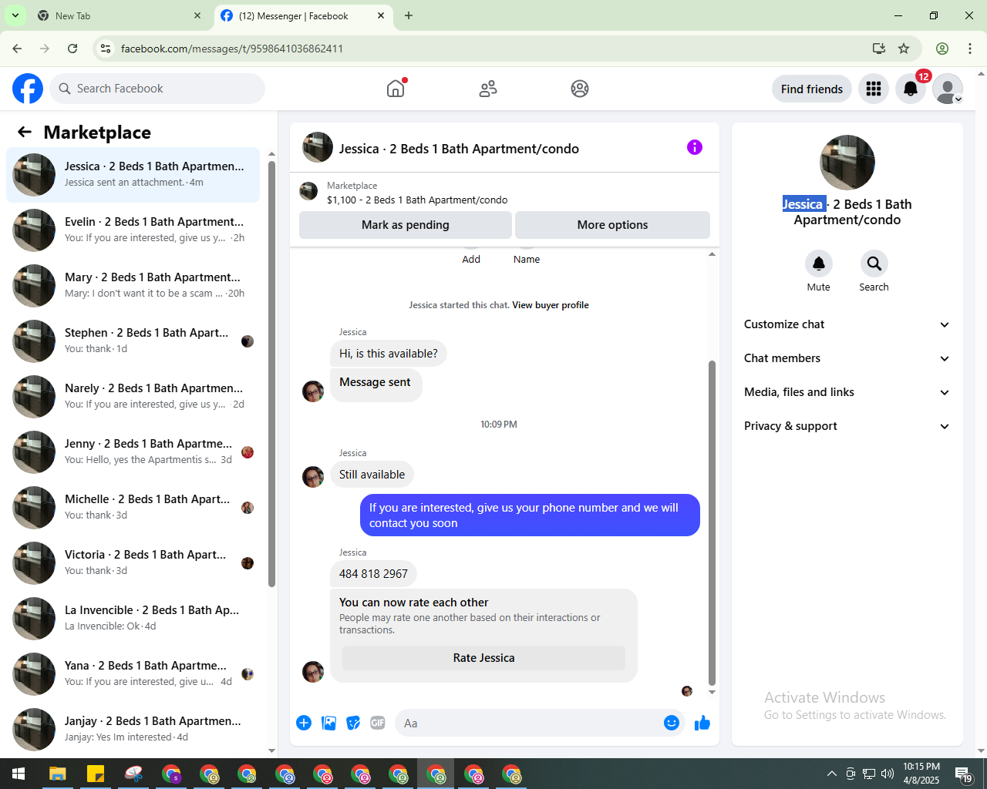This screenshot has width=987, height=789.
Task: Open Narely's conversation
Action: click(x=133, y=396)
